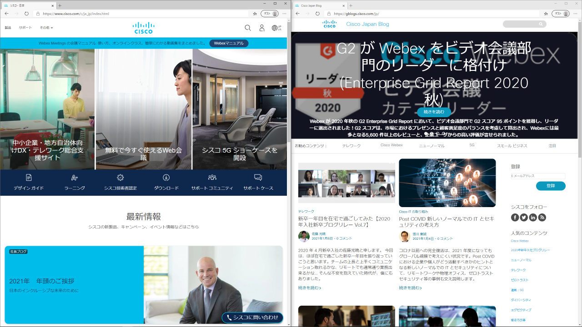Image resolution: width=582 pixels, height=327 pixels.
Task: Click the Eメールアドレス input field
Action: [x=538, y=176]
